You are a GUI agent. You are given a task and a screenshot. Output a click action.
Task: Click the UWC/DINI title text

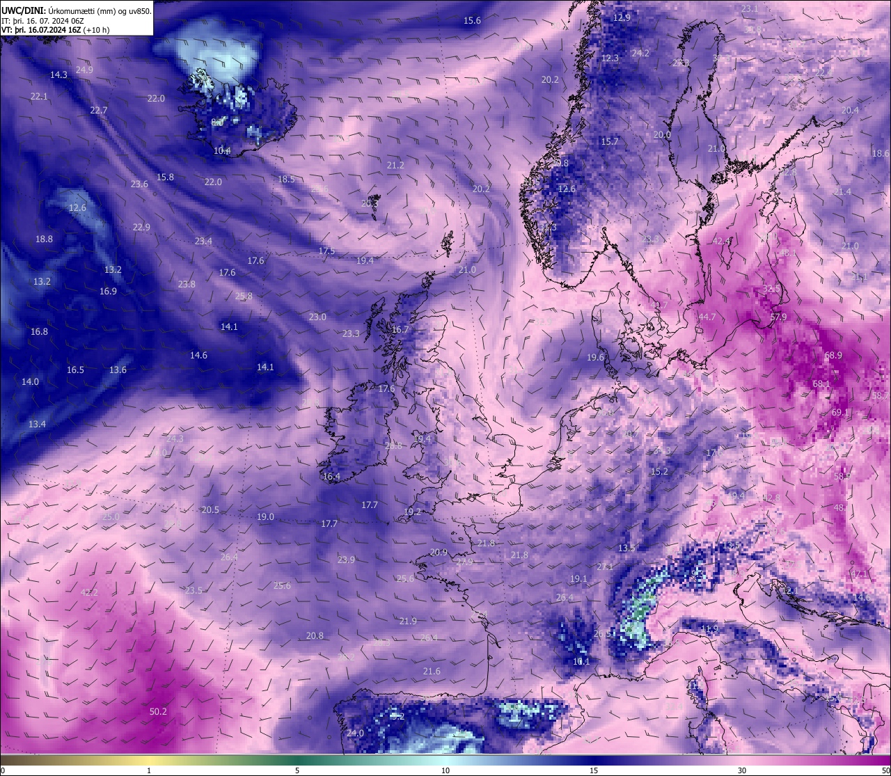pyautogui.click(x=22, y=10)
